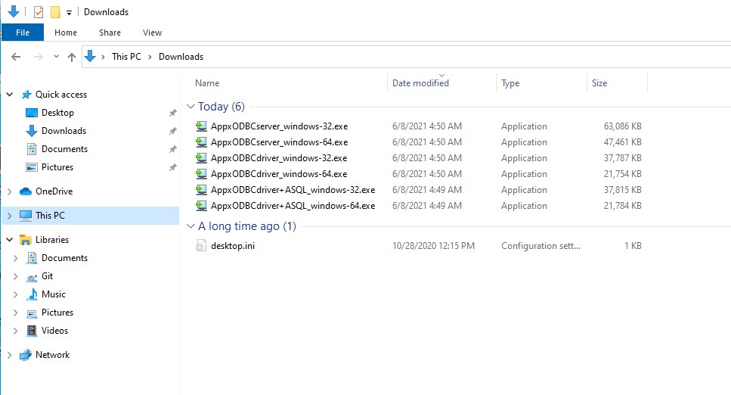This screenshot has height=395, width=731.
Task: Click 'This PC' in the address breadcrumb
Action: coord(126,57)
